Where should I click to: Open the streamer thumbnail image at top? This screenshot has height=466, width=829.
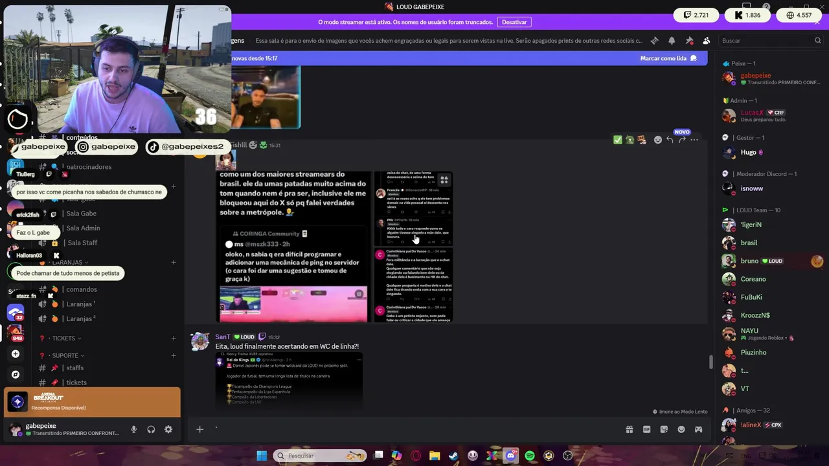coord(266,97)
